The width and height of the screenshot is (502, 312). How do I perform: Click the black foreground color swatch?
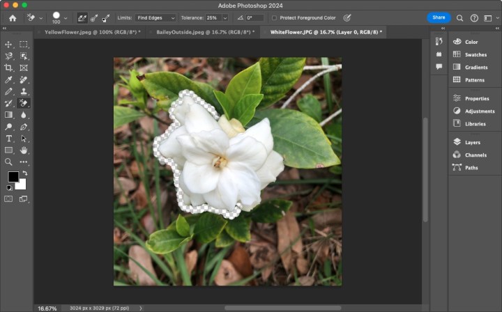click(x=13, y=177)
